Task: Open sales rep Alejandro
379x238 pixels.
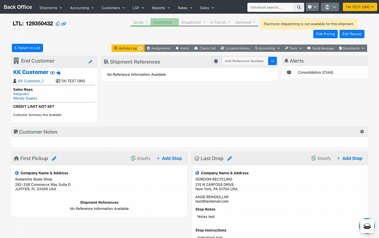Action: click(x=21, y=94)
